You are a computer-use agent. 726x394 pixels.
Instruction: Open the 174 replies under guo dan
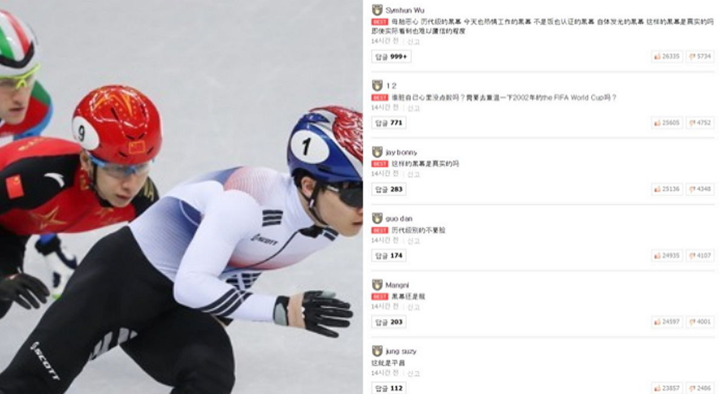coord(388,255)
